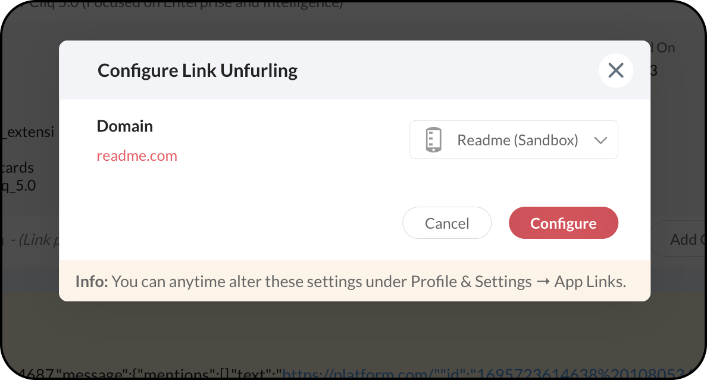Open the platform.com link in background text
The height and width of the screenshot is (380, 707).
point(355,374)
